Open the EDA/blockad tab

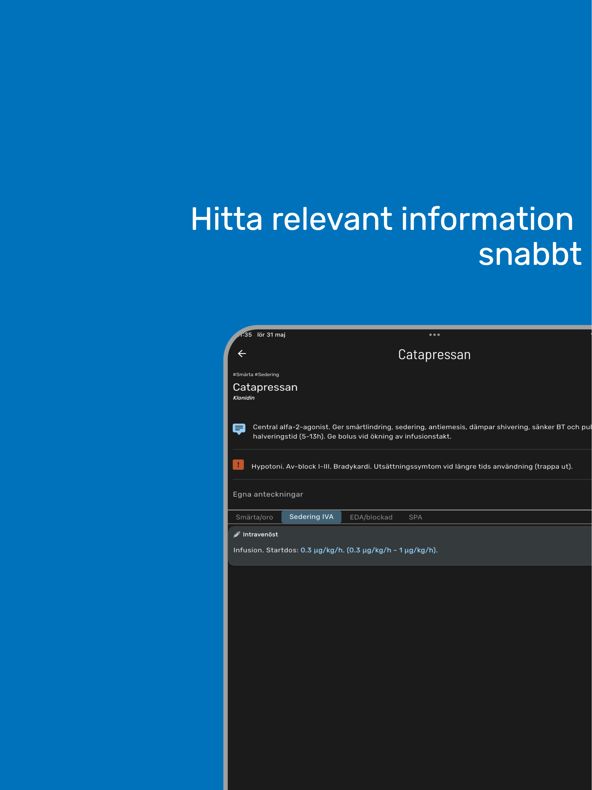(371, 517)
